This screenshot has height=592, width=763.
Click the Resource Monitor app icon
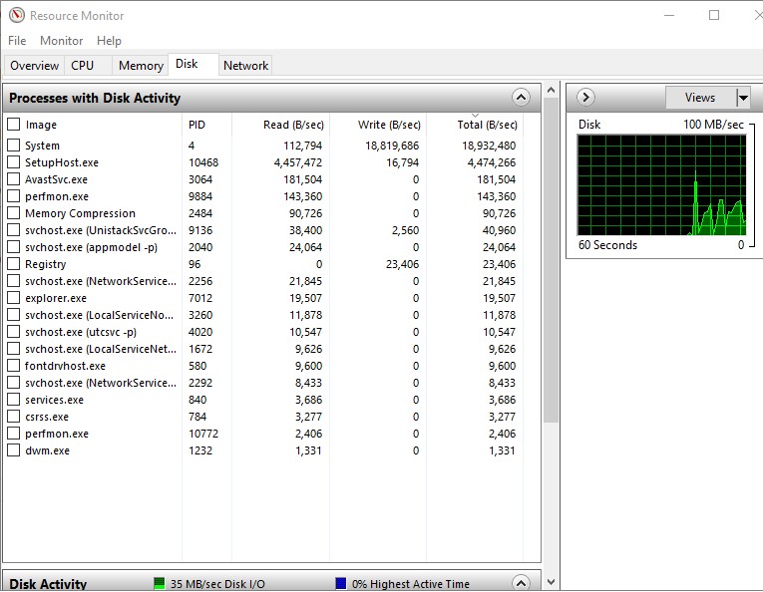17,15
